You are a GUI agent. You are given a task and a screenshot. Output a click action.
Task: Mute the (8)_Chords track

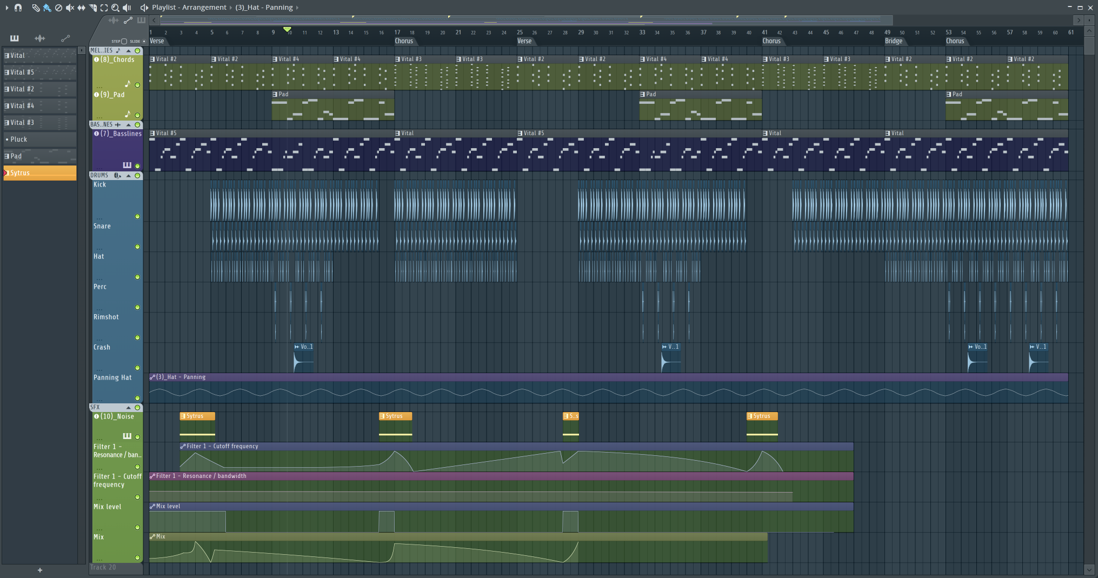(137, 85)
